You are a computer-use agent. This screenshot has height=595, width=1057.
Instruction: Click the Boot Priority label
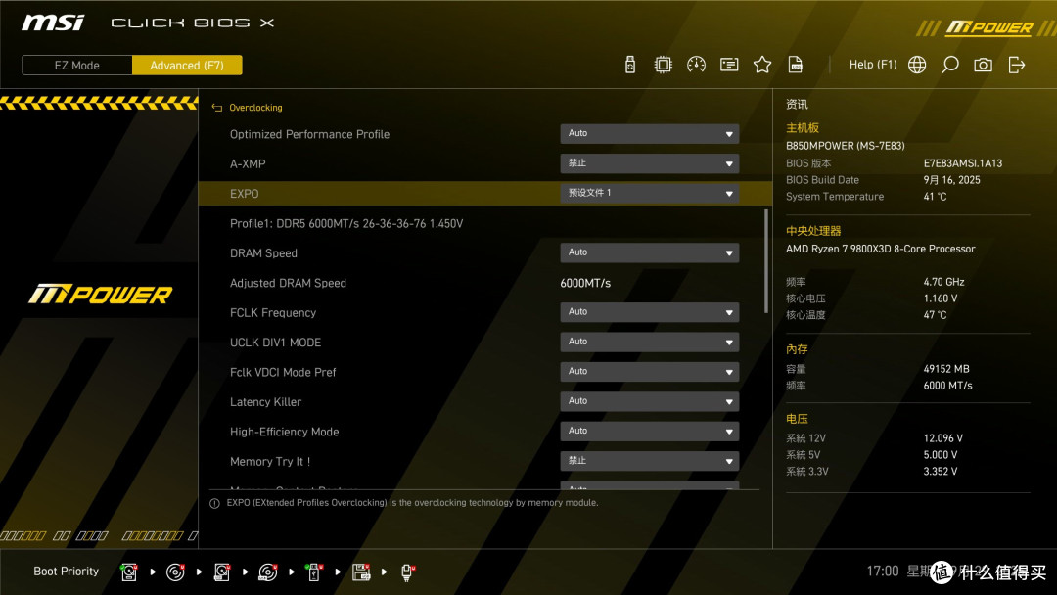click(67, 572)
